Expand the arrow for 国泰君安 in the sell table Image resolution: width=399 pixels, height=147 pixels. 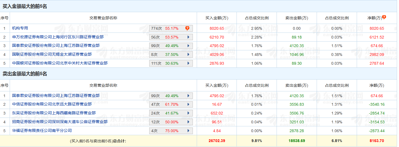tap(188, 96)
